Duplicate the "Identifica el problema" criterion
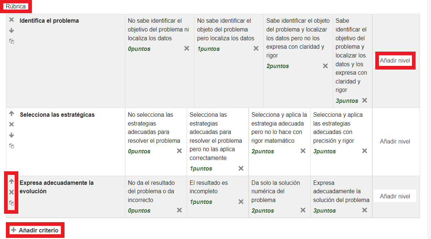The width and height of the screenshot is (431, 239). tap(11, 41)
